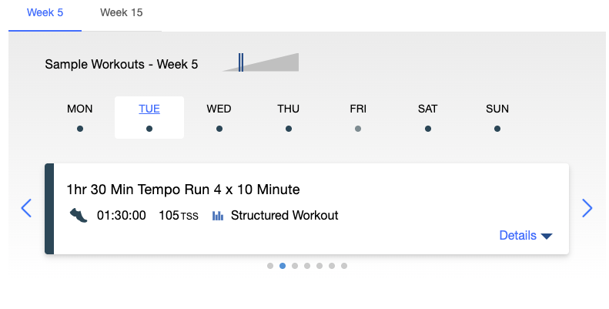Click the week progress marker on ramp graphic

pyautogui.click(x=241, y=62)
